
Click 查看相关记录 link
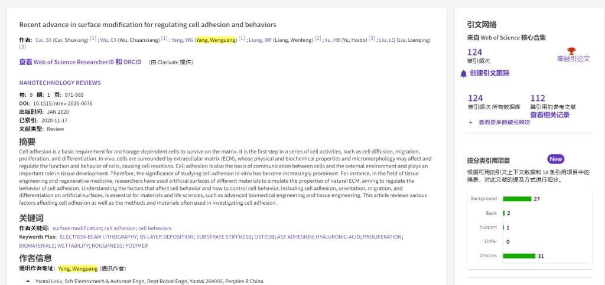tap(549, 115)
